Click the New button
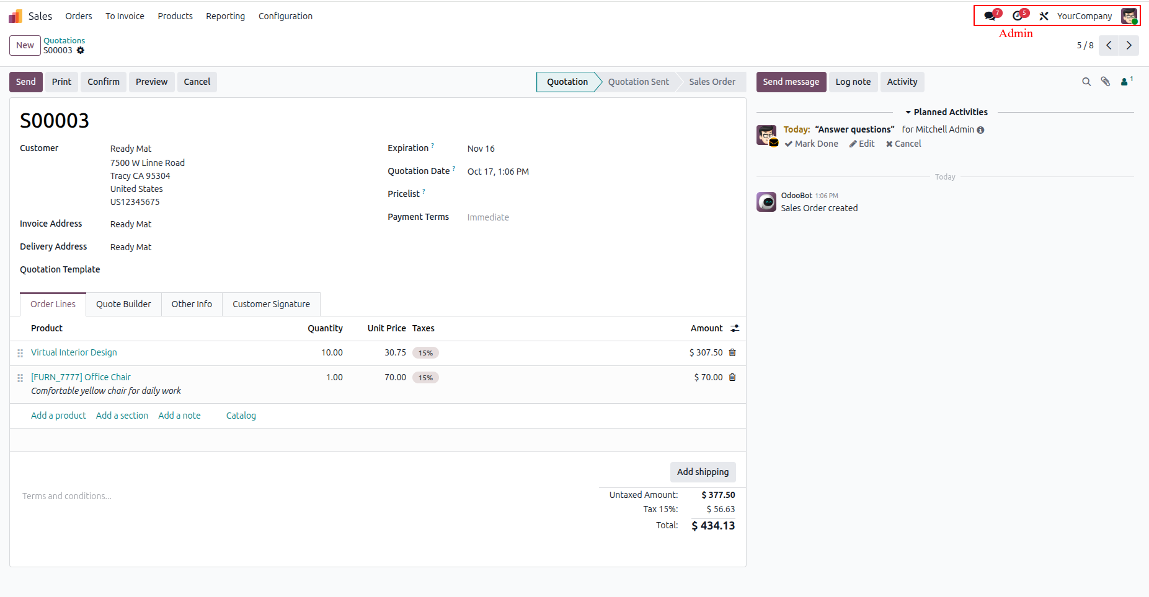The height and width of the screenshot is (597, 1149). tap(25, 45)
